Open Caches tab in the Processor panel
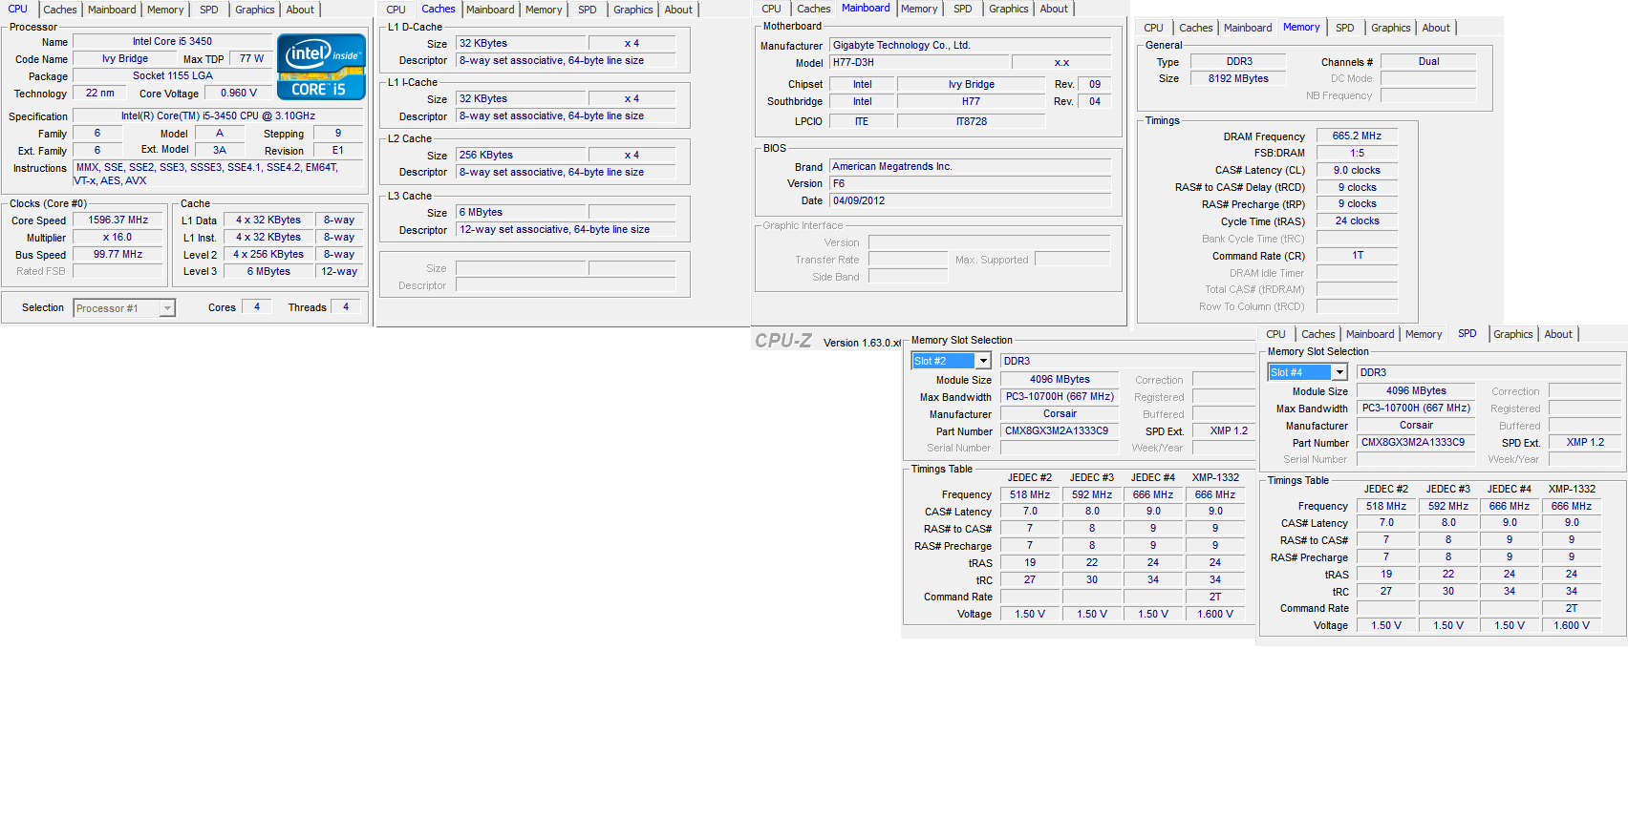The width and height of the screenshot is (1628, 818). [60, 10]
